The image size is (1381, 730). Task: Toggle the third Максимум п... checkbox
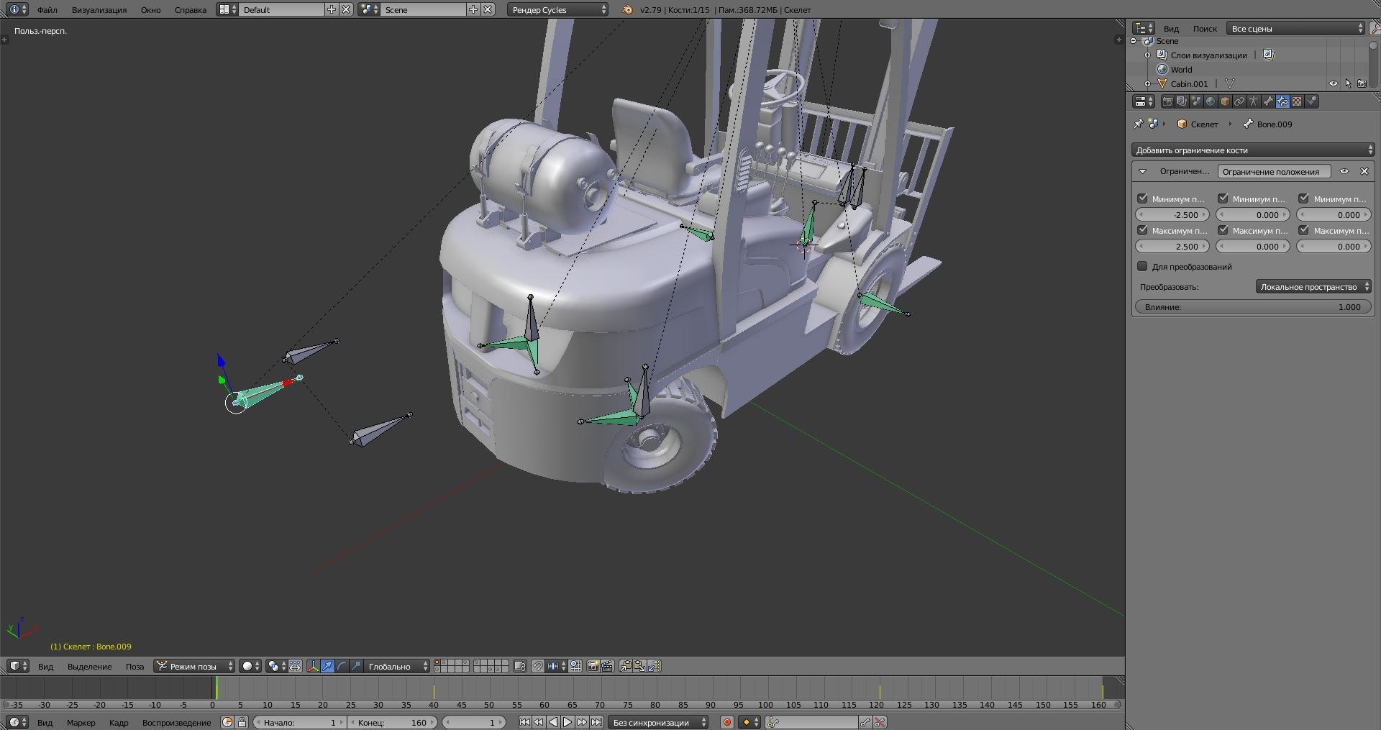[1303, 230]
